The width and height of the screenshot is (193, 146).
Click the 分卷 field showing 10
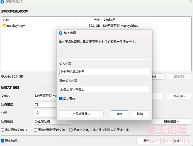[x=45, y=113]
